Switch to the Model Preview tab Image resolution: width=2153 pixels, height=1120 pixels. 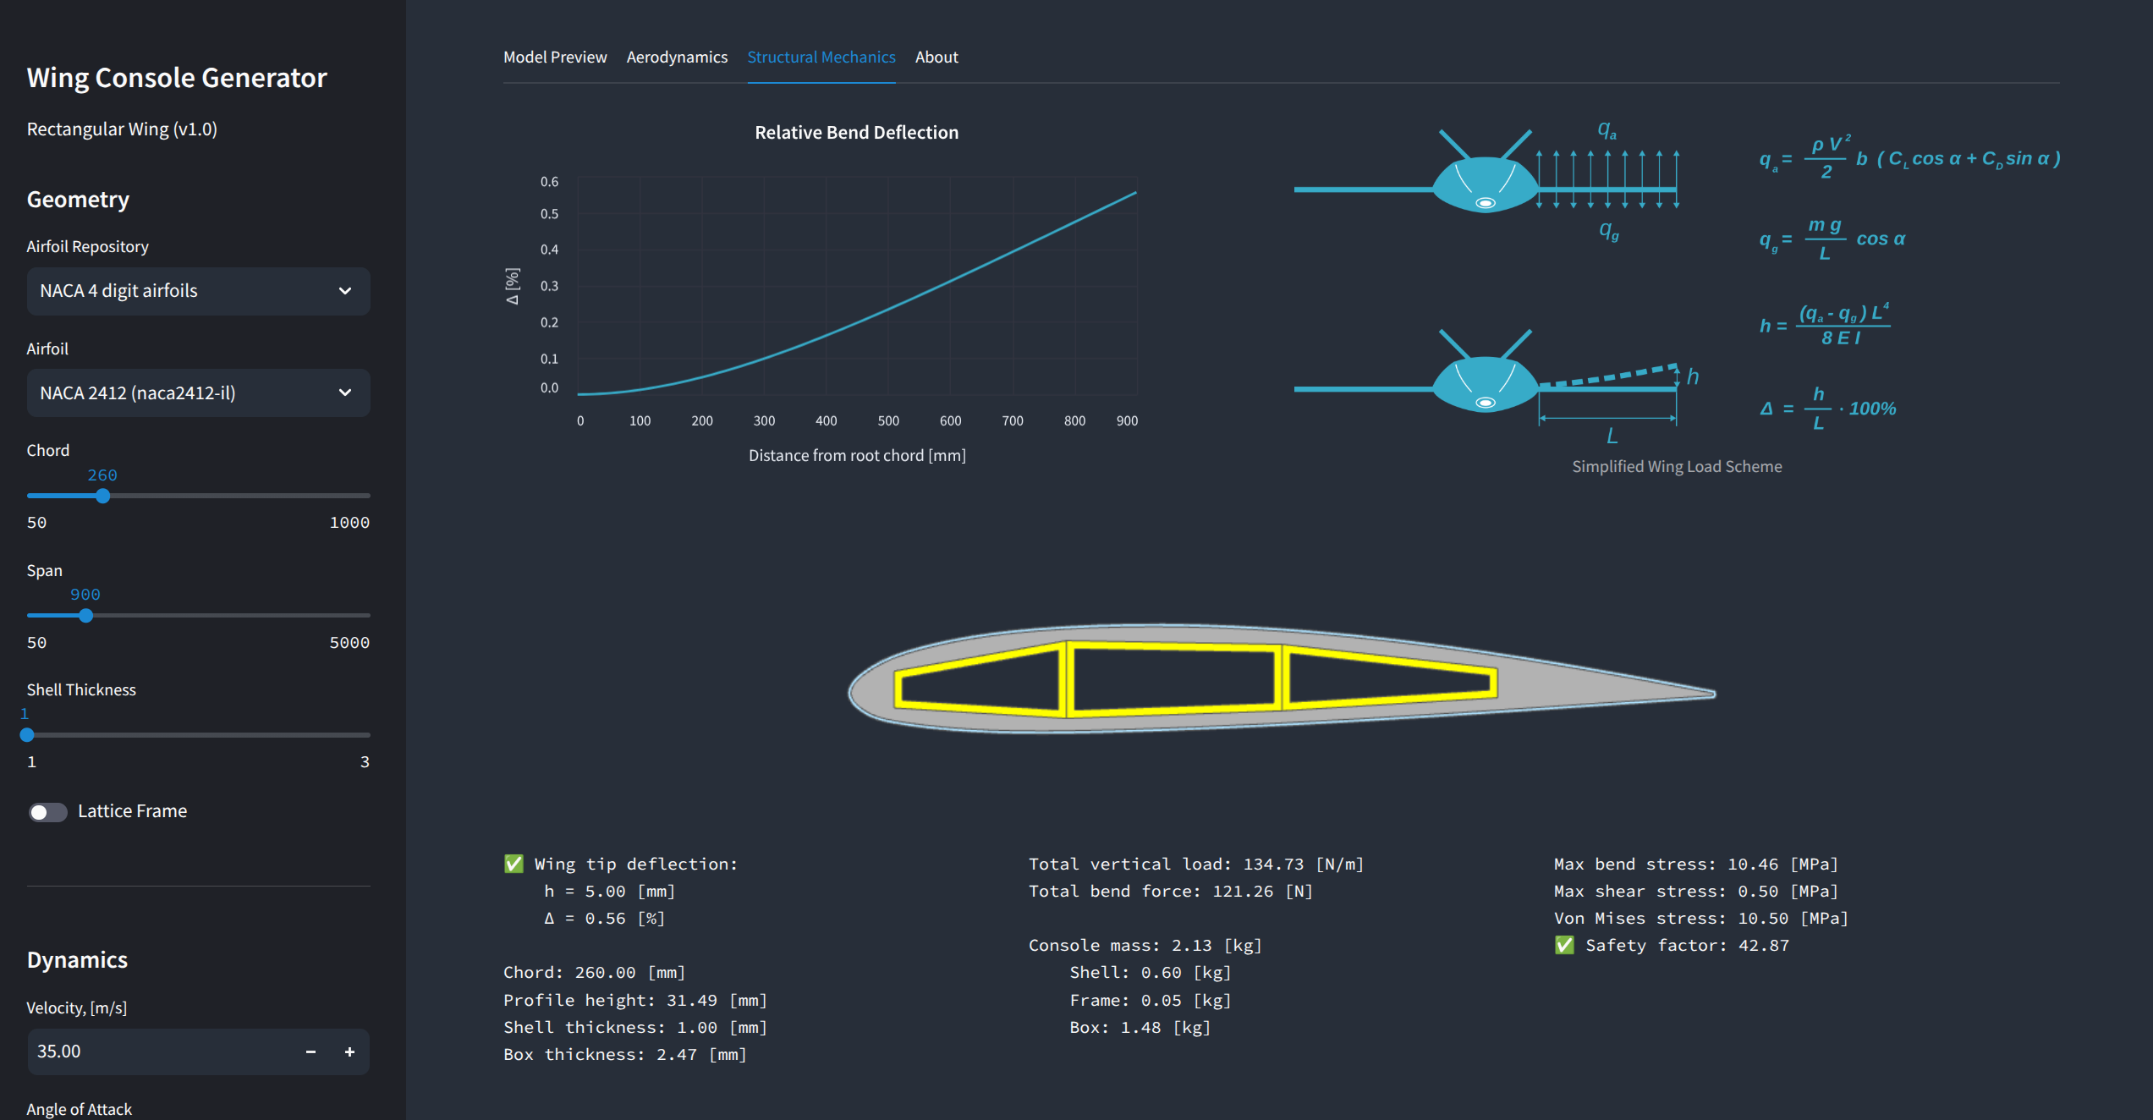point(555,57)
